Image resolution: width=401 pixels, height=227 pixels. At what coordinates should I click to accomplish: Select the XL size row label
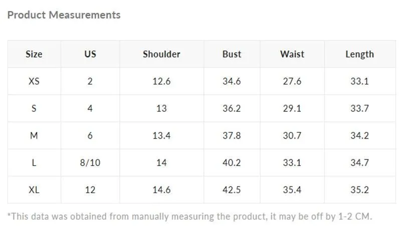pyautogui.click(x=34, y=190)
